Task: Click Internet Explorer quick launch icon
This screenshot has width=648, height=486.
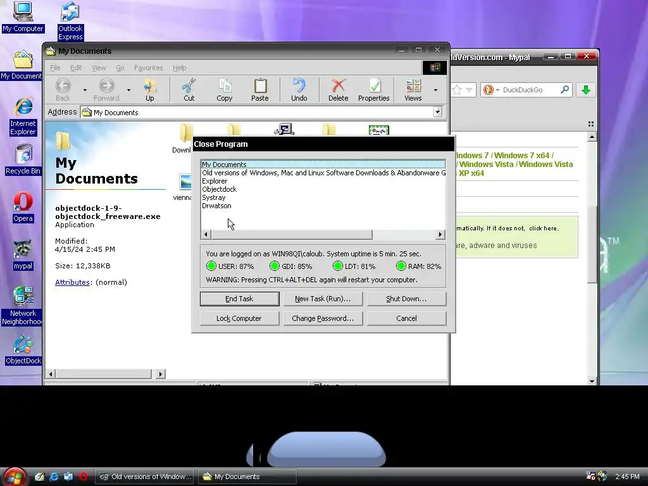Action: pos(54,477)
